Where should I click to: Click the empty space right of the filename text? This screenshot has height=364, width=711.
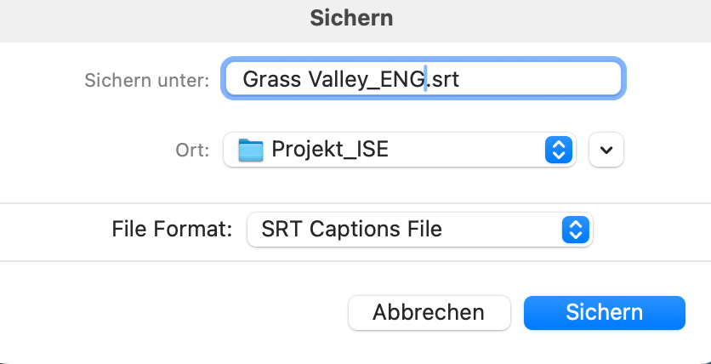pyautogui.click(x=539, y=78)
